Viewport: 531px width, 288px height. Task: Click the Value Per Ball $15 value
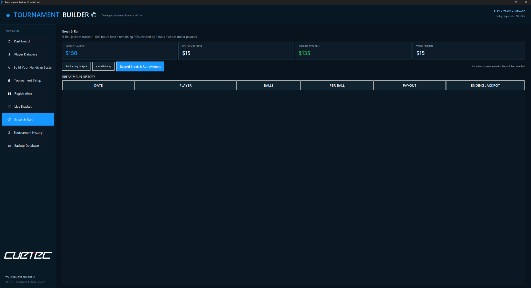421,53
